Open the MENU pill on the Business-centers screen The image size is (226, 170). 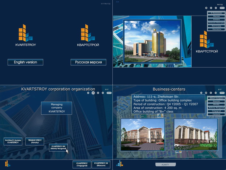222,93
